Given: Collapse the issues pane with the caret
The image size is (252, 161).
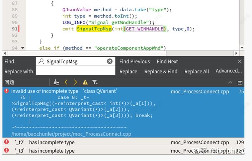Looking at the screenshot, I should (x=230, y=82).
